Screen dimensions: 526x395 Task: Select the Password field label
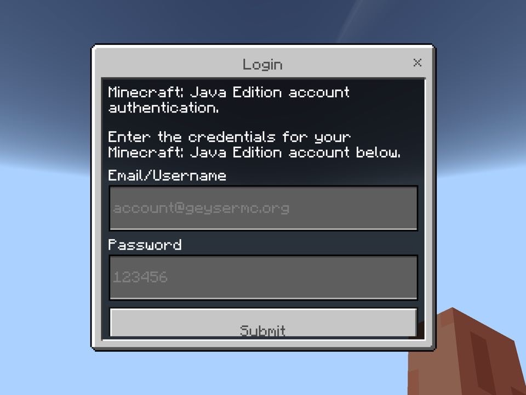point(145,245)
